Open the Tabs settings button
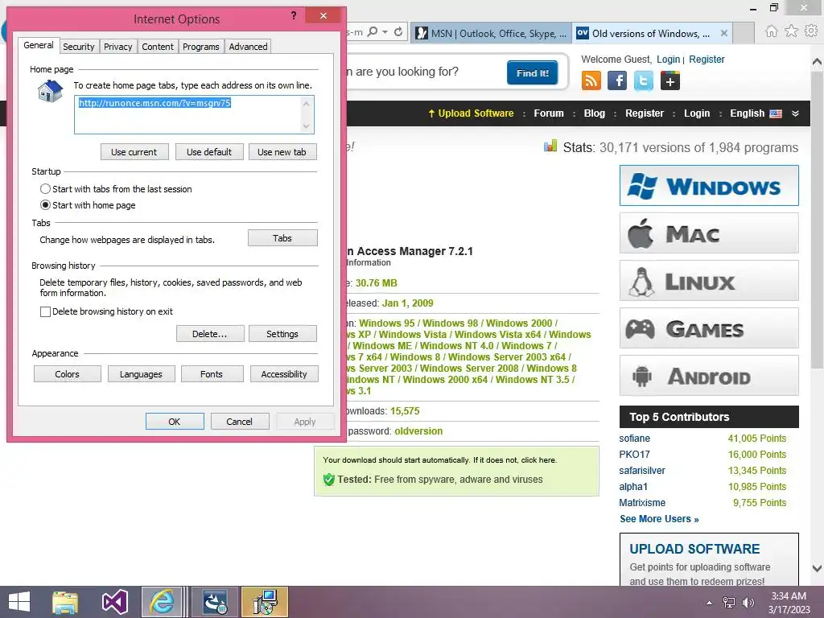This screenshot has width=824, height=618. (x=282, y=238)
